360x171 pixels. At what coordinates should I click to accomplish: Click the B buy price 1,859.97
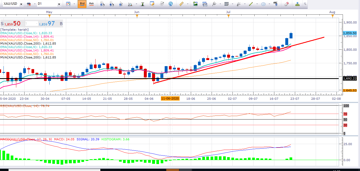50,23
